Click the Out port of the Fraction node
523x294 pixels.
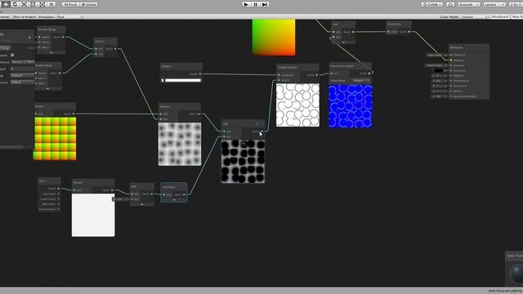click(74, 114)
